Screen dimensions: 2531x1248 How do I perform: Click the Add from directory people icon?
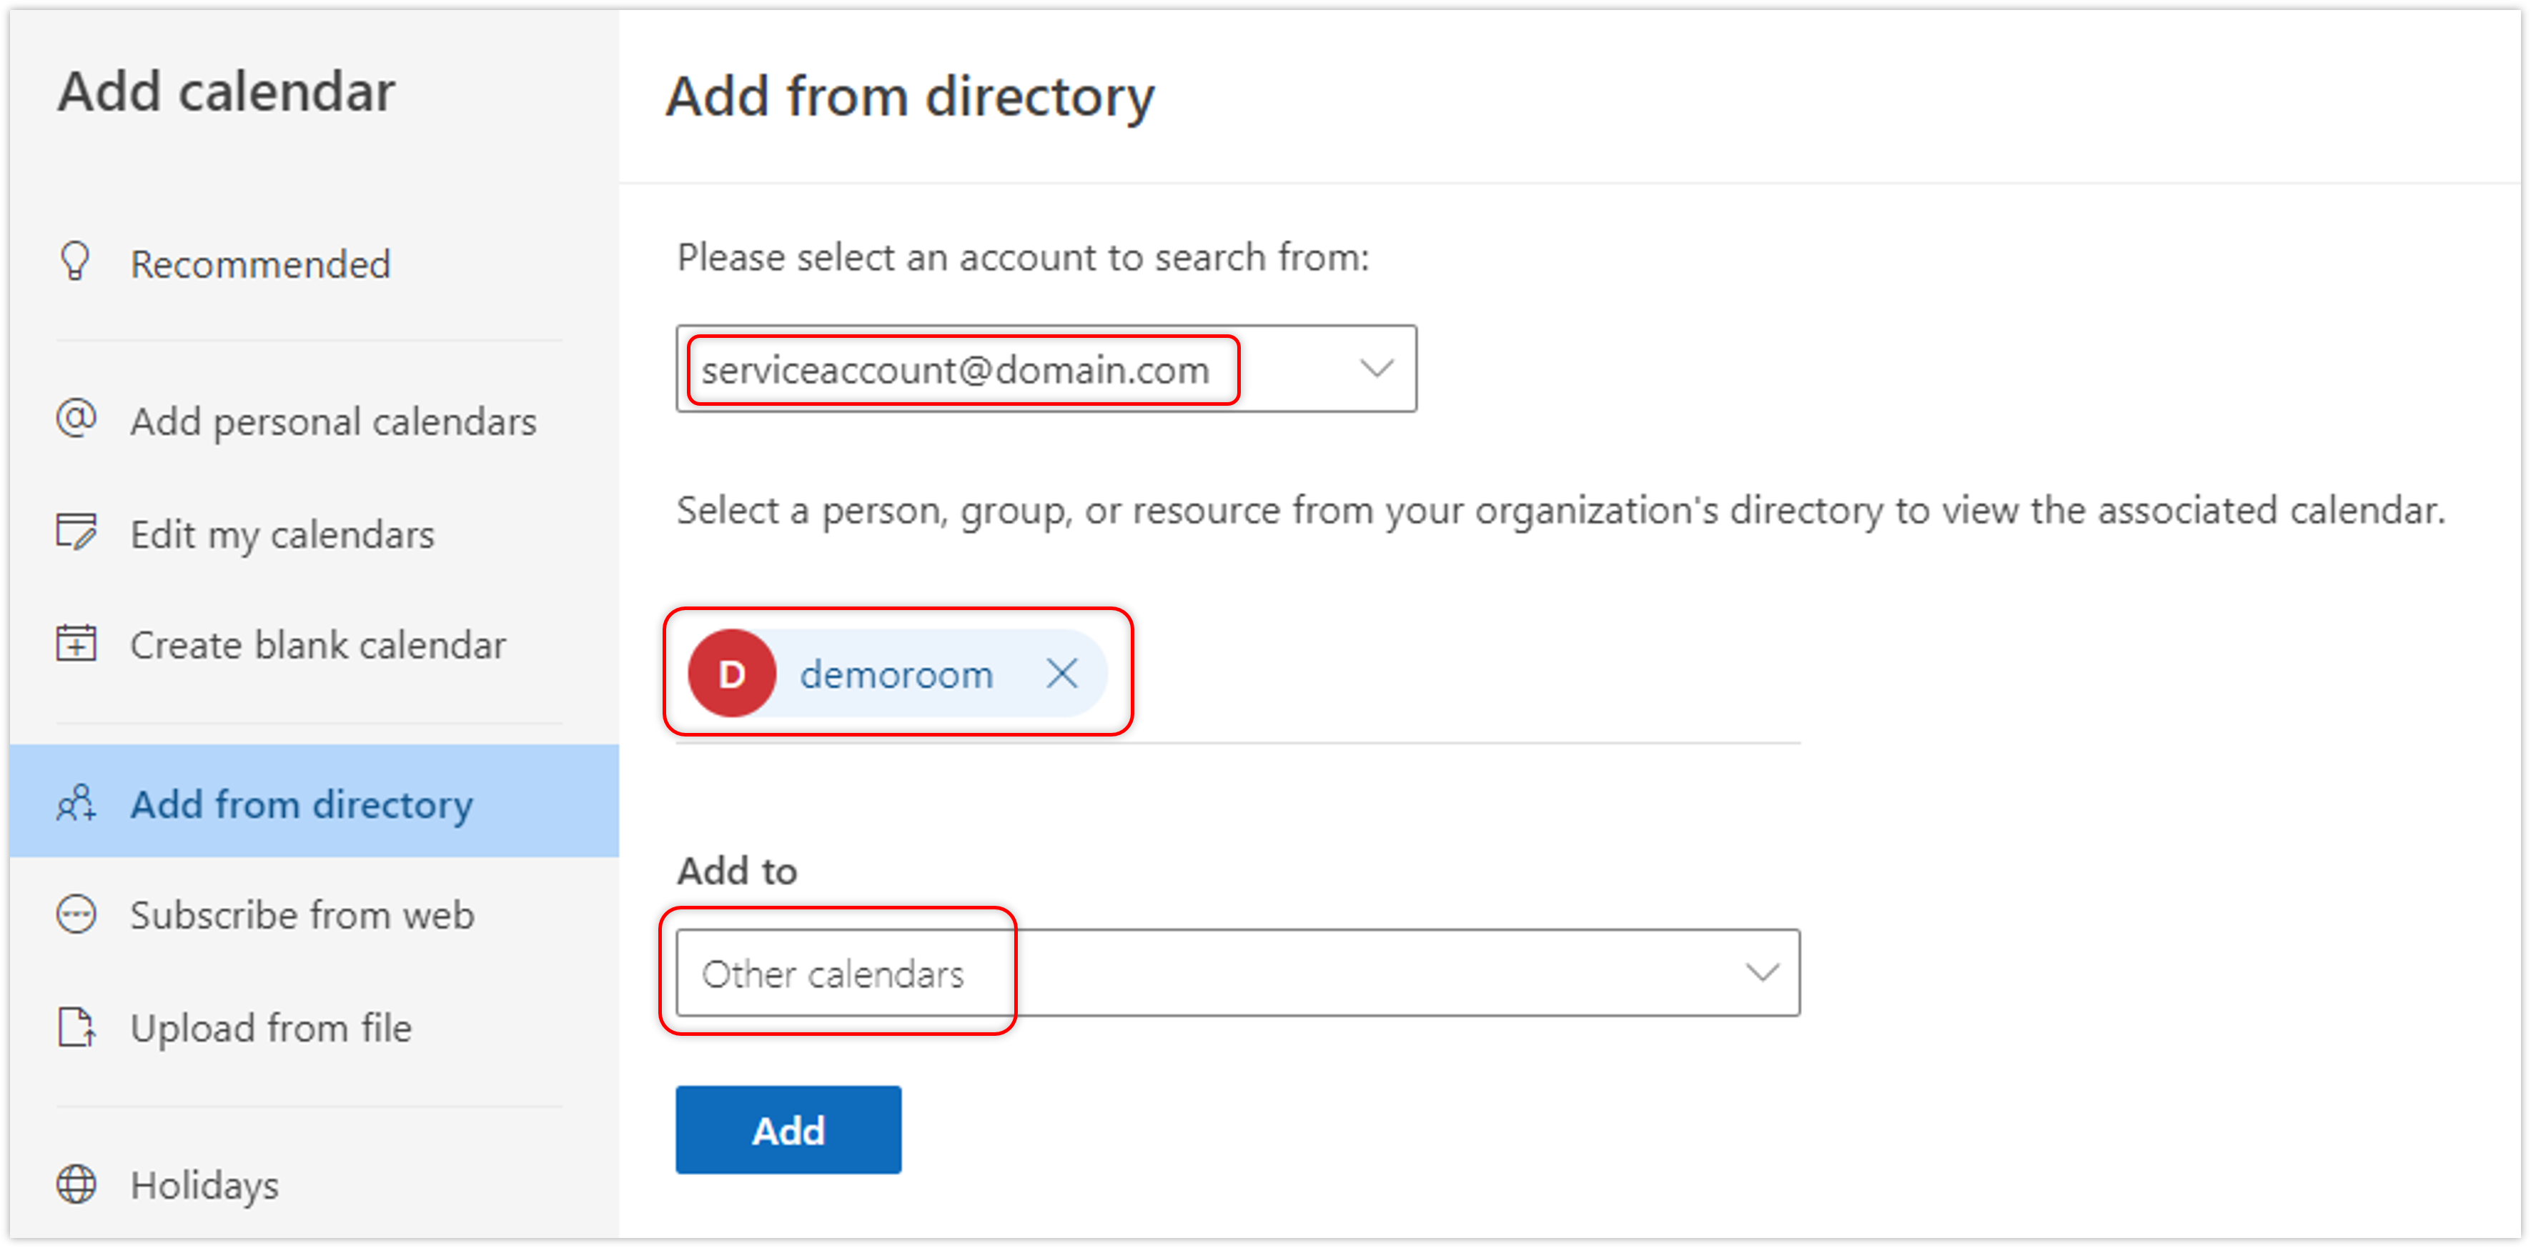coord(76,803)
